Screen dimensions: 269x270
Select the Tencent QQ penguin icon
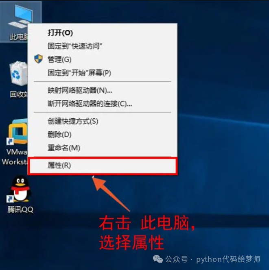20,189
